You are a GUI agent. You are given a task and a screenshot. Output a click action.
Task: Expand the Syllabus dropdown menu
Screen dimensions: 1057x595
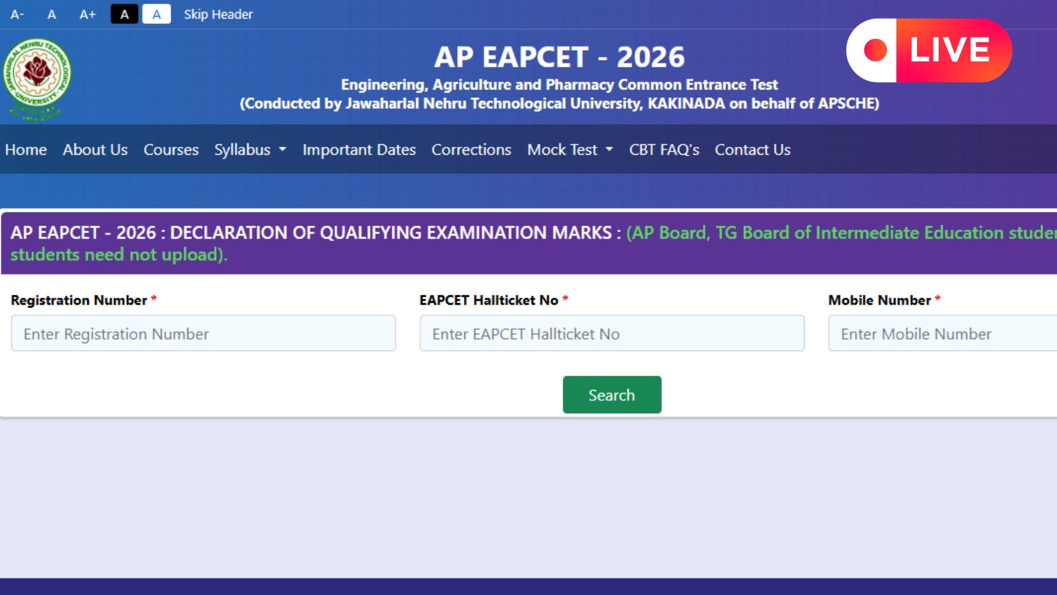coord(250,149)
